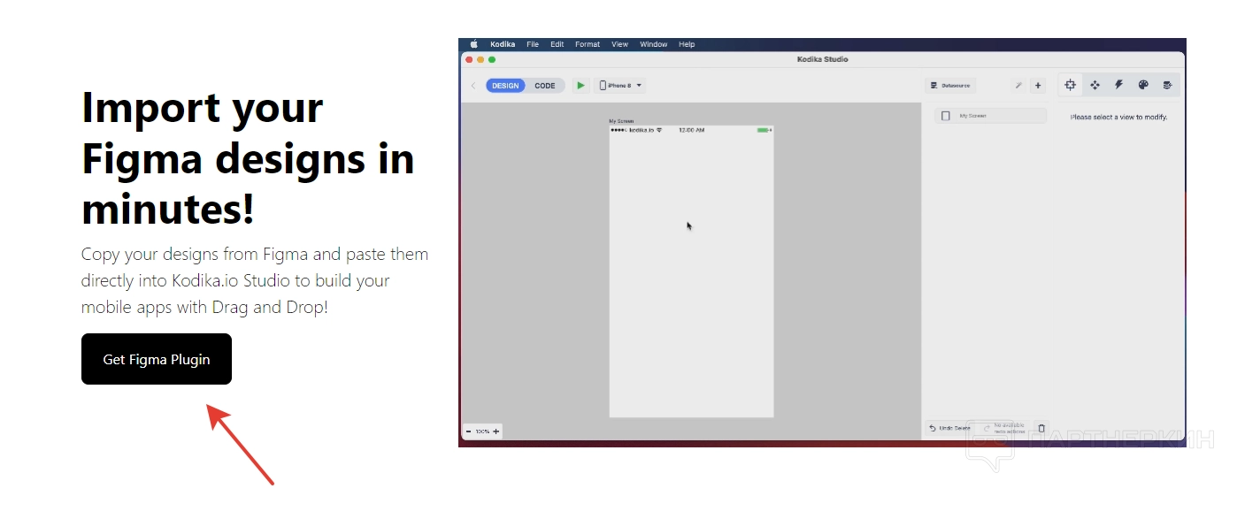This screenshot has height=519, width=1260.
Task: Open the Kodika application menu
Action: click(x=503, y=44)
